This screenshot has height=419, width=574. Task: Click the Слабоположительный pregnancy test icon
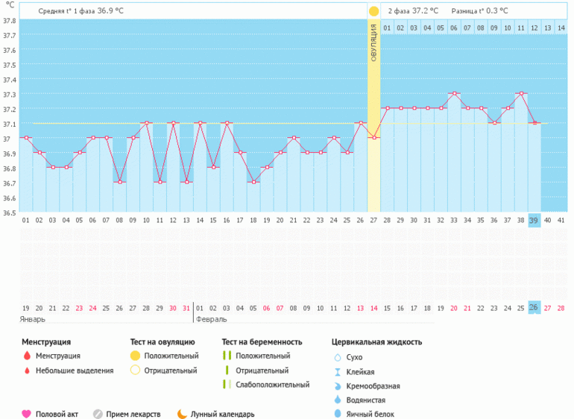click(x=226, y=385)
